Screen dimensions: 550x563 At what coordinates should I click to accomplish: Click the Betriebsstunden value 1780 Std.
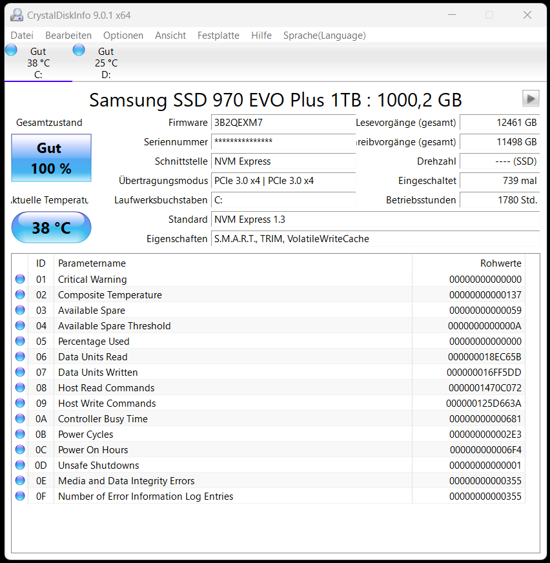pyautogui.click(x=500, y=200)
